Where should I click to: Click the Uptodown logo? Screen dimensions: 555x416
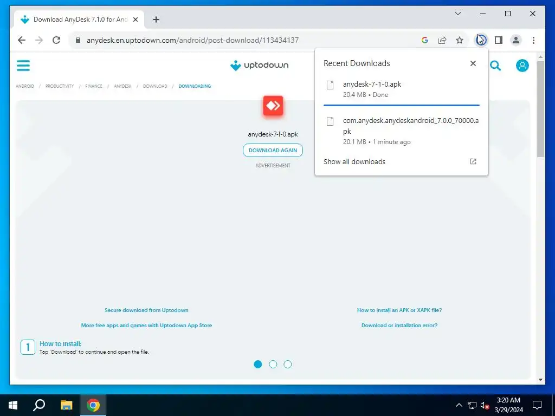pyautogui.click(x=259, y=65)
